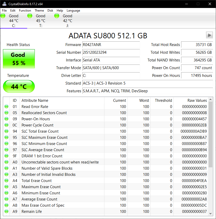
Task: Click the Raw Values column header
Action: tap(191, 100)
